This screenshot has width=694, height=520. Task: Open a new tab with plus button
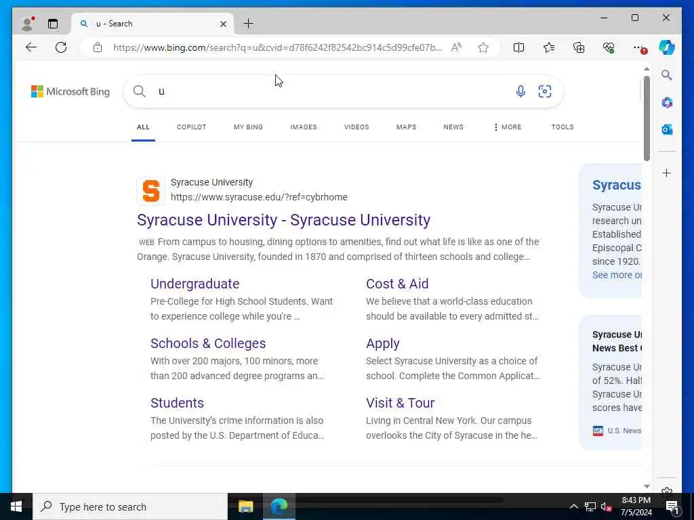point(249,24)
